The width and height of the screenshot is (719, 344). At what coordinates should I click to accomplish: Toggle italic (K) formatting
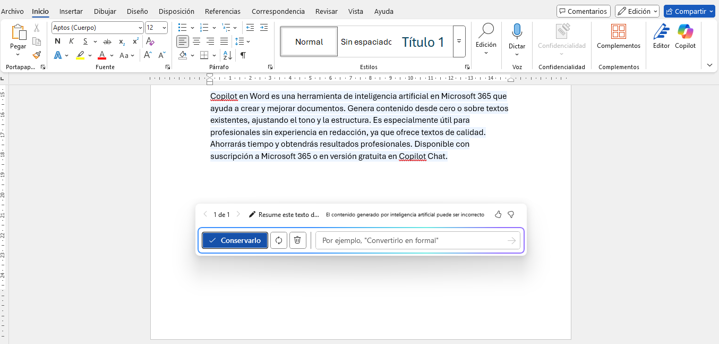71,41
